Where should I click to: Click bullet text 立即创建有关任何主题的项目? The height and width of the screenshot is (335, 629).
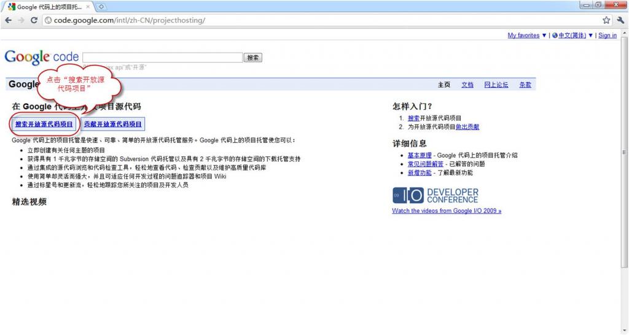click(66, 150)
